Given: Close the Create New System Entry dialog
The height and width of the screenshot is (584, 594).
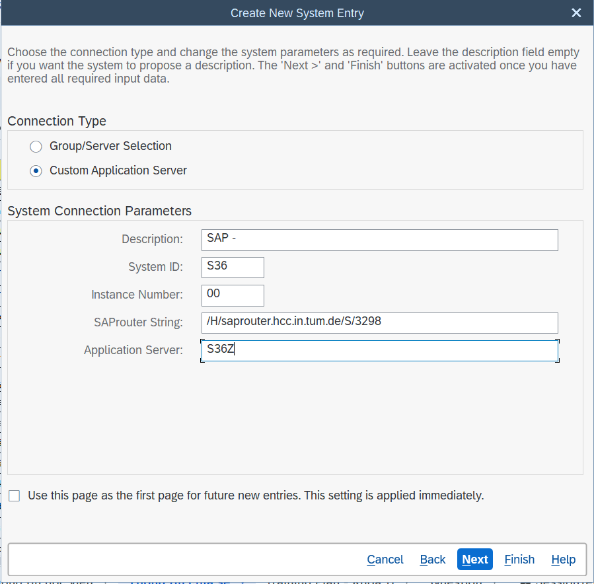Looking at the screenshot, I should pyautogui.click(x=576, y=13).
